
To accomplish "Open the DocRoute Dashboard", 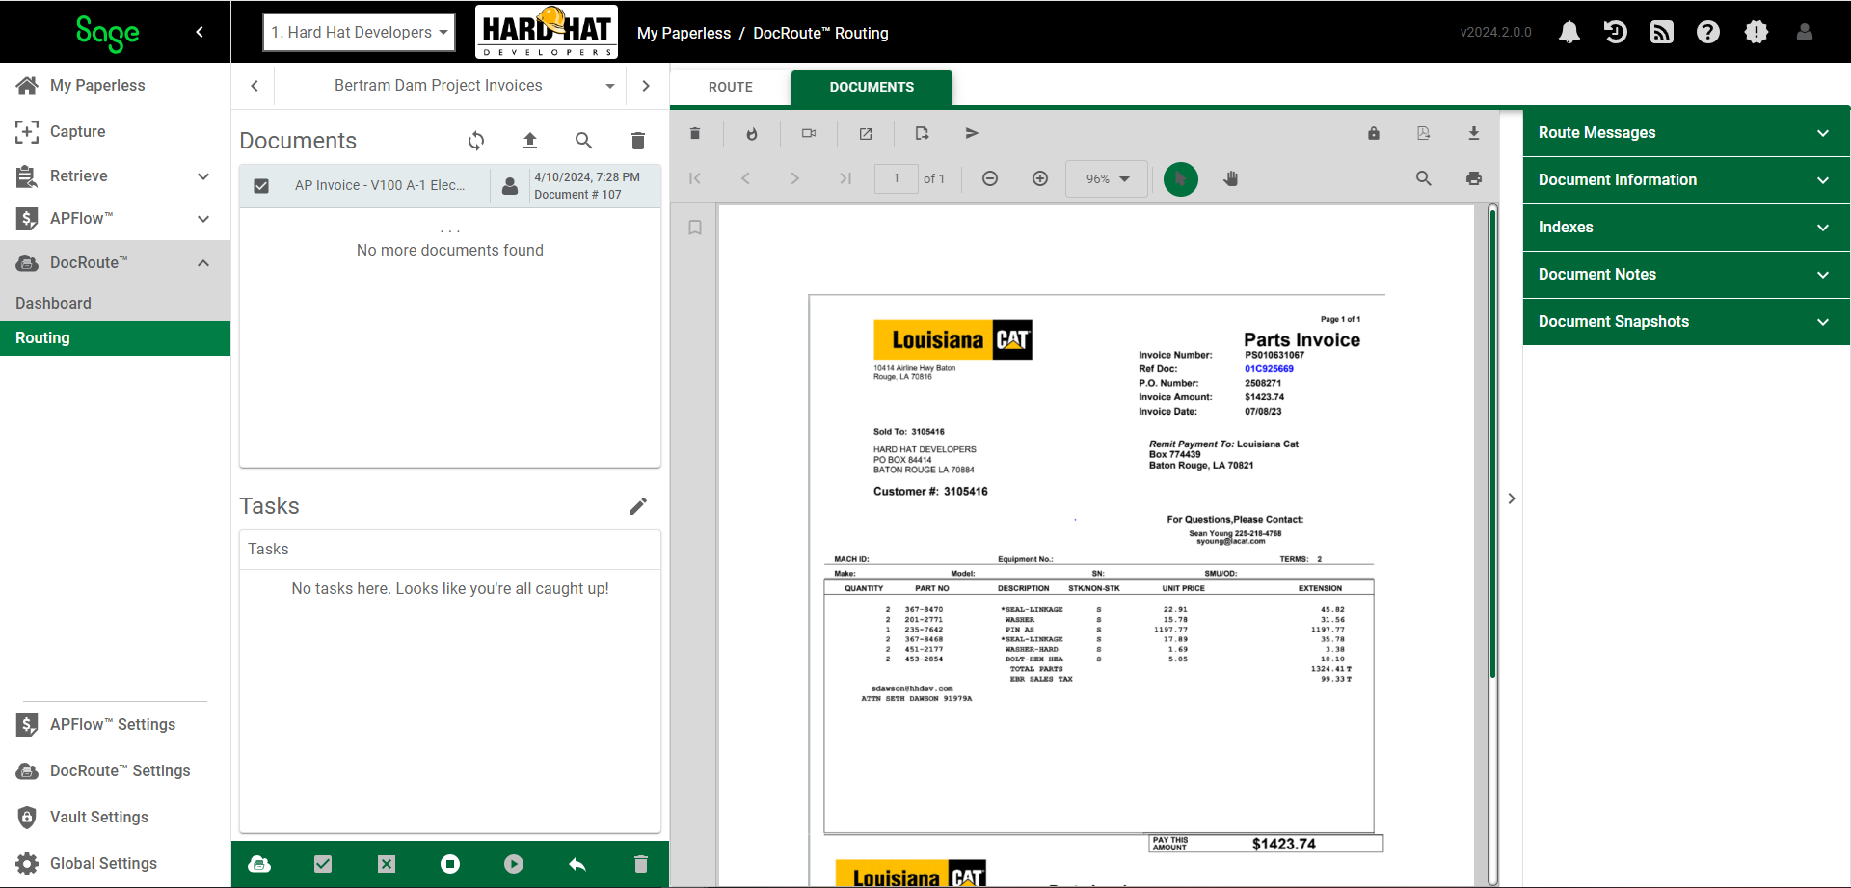I will click(115, 303).
